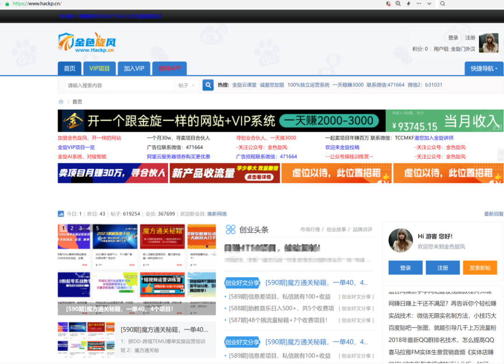
Task: Click the browser zoom magnifier icon
Action: 398,4
